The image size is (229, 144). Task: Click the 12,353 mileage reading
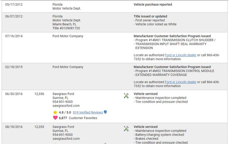pos(39,127)
